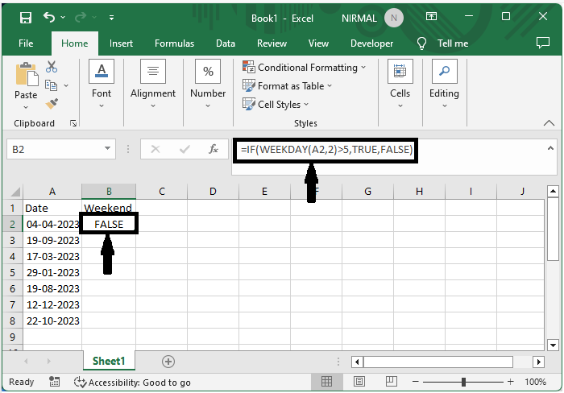Image resolution: width=564 pixels, height=393 pixels.
Task: Switch to Normal view
Action: click(326, 382)
